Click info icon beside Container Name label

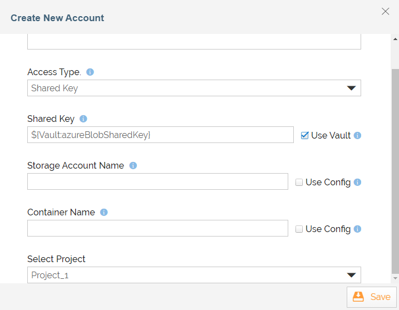click(104, 212)
